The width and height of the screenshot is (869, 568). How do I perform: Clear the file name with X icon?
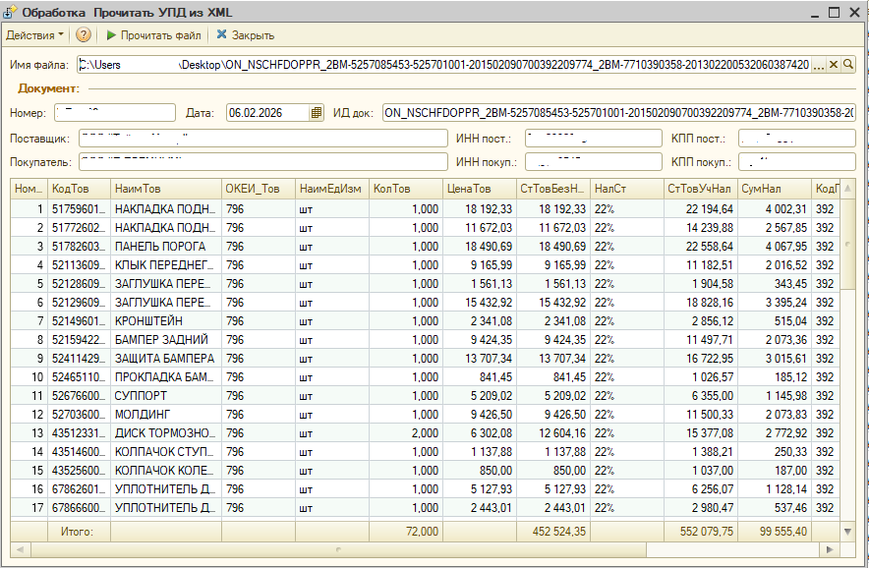point(834,65)
